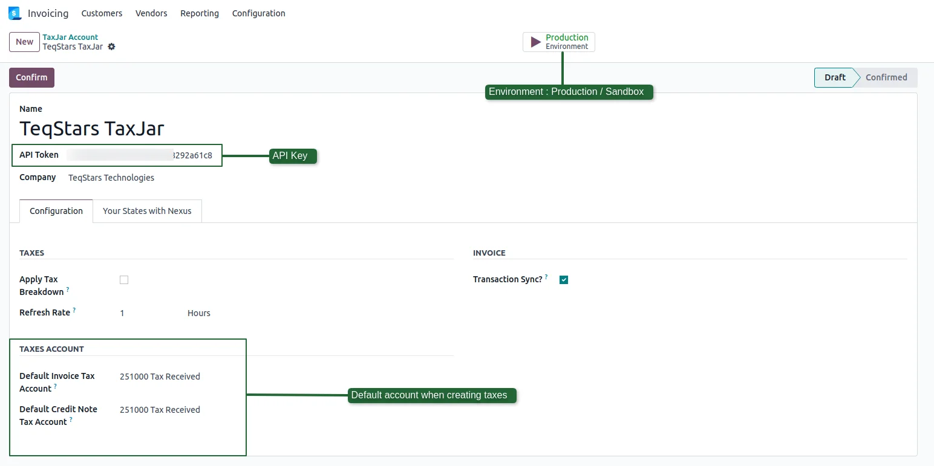Open the Invoicing app logo icon
The width and height of the screenshot is (934, 466).
pos(15,13)
